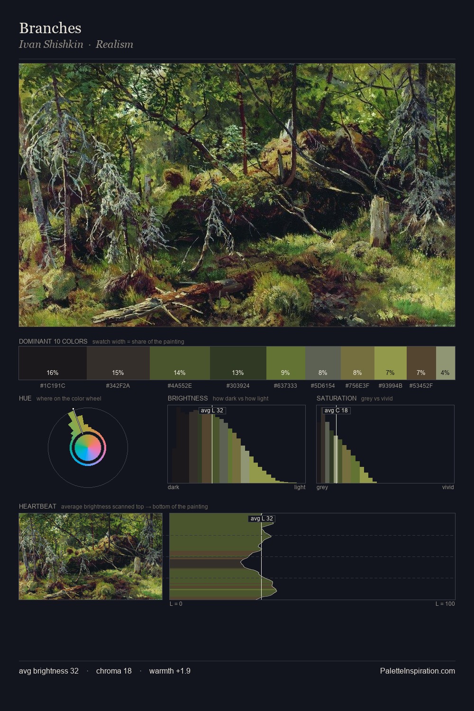
Task: Click 'grey vs vivid' caption
Action: [377, 399]
